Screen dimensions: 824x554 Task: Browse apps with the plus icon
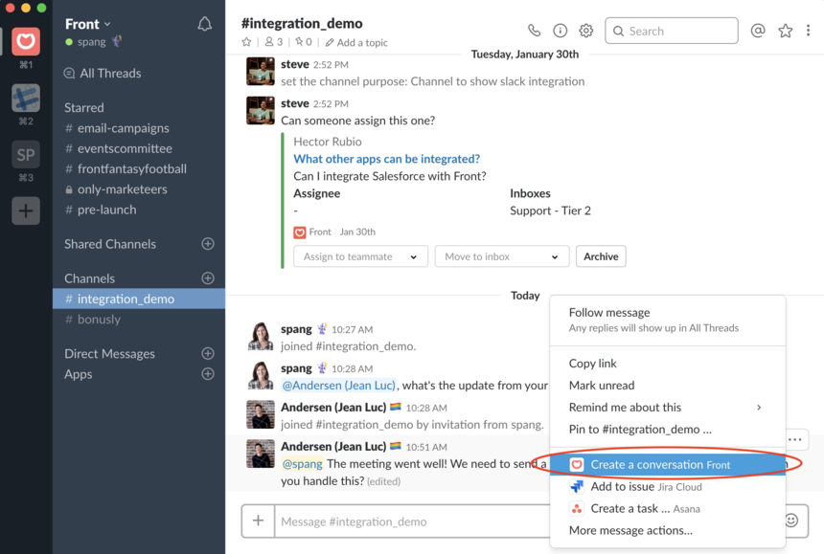208,374
